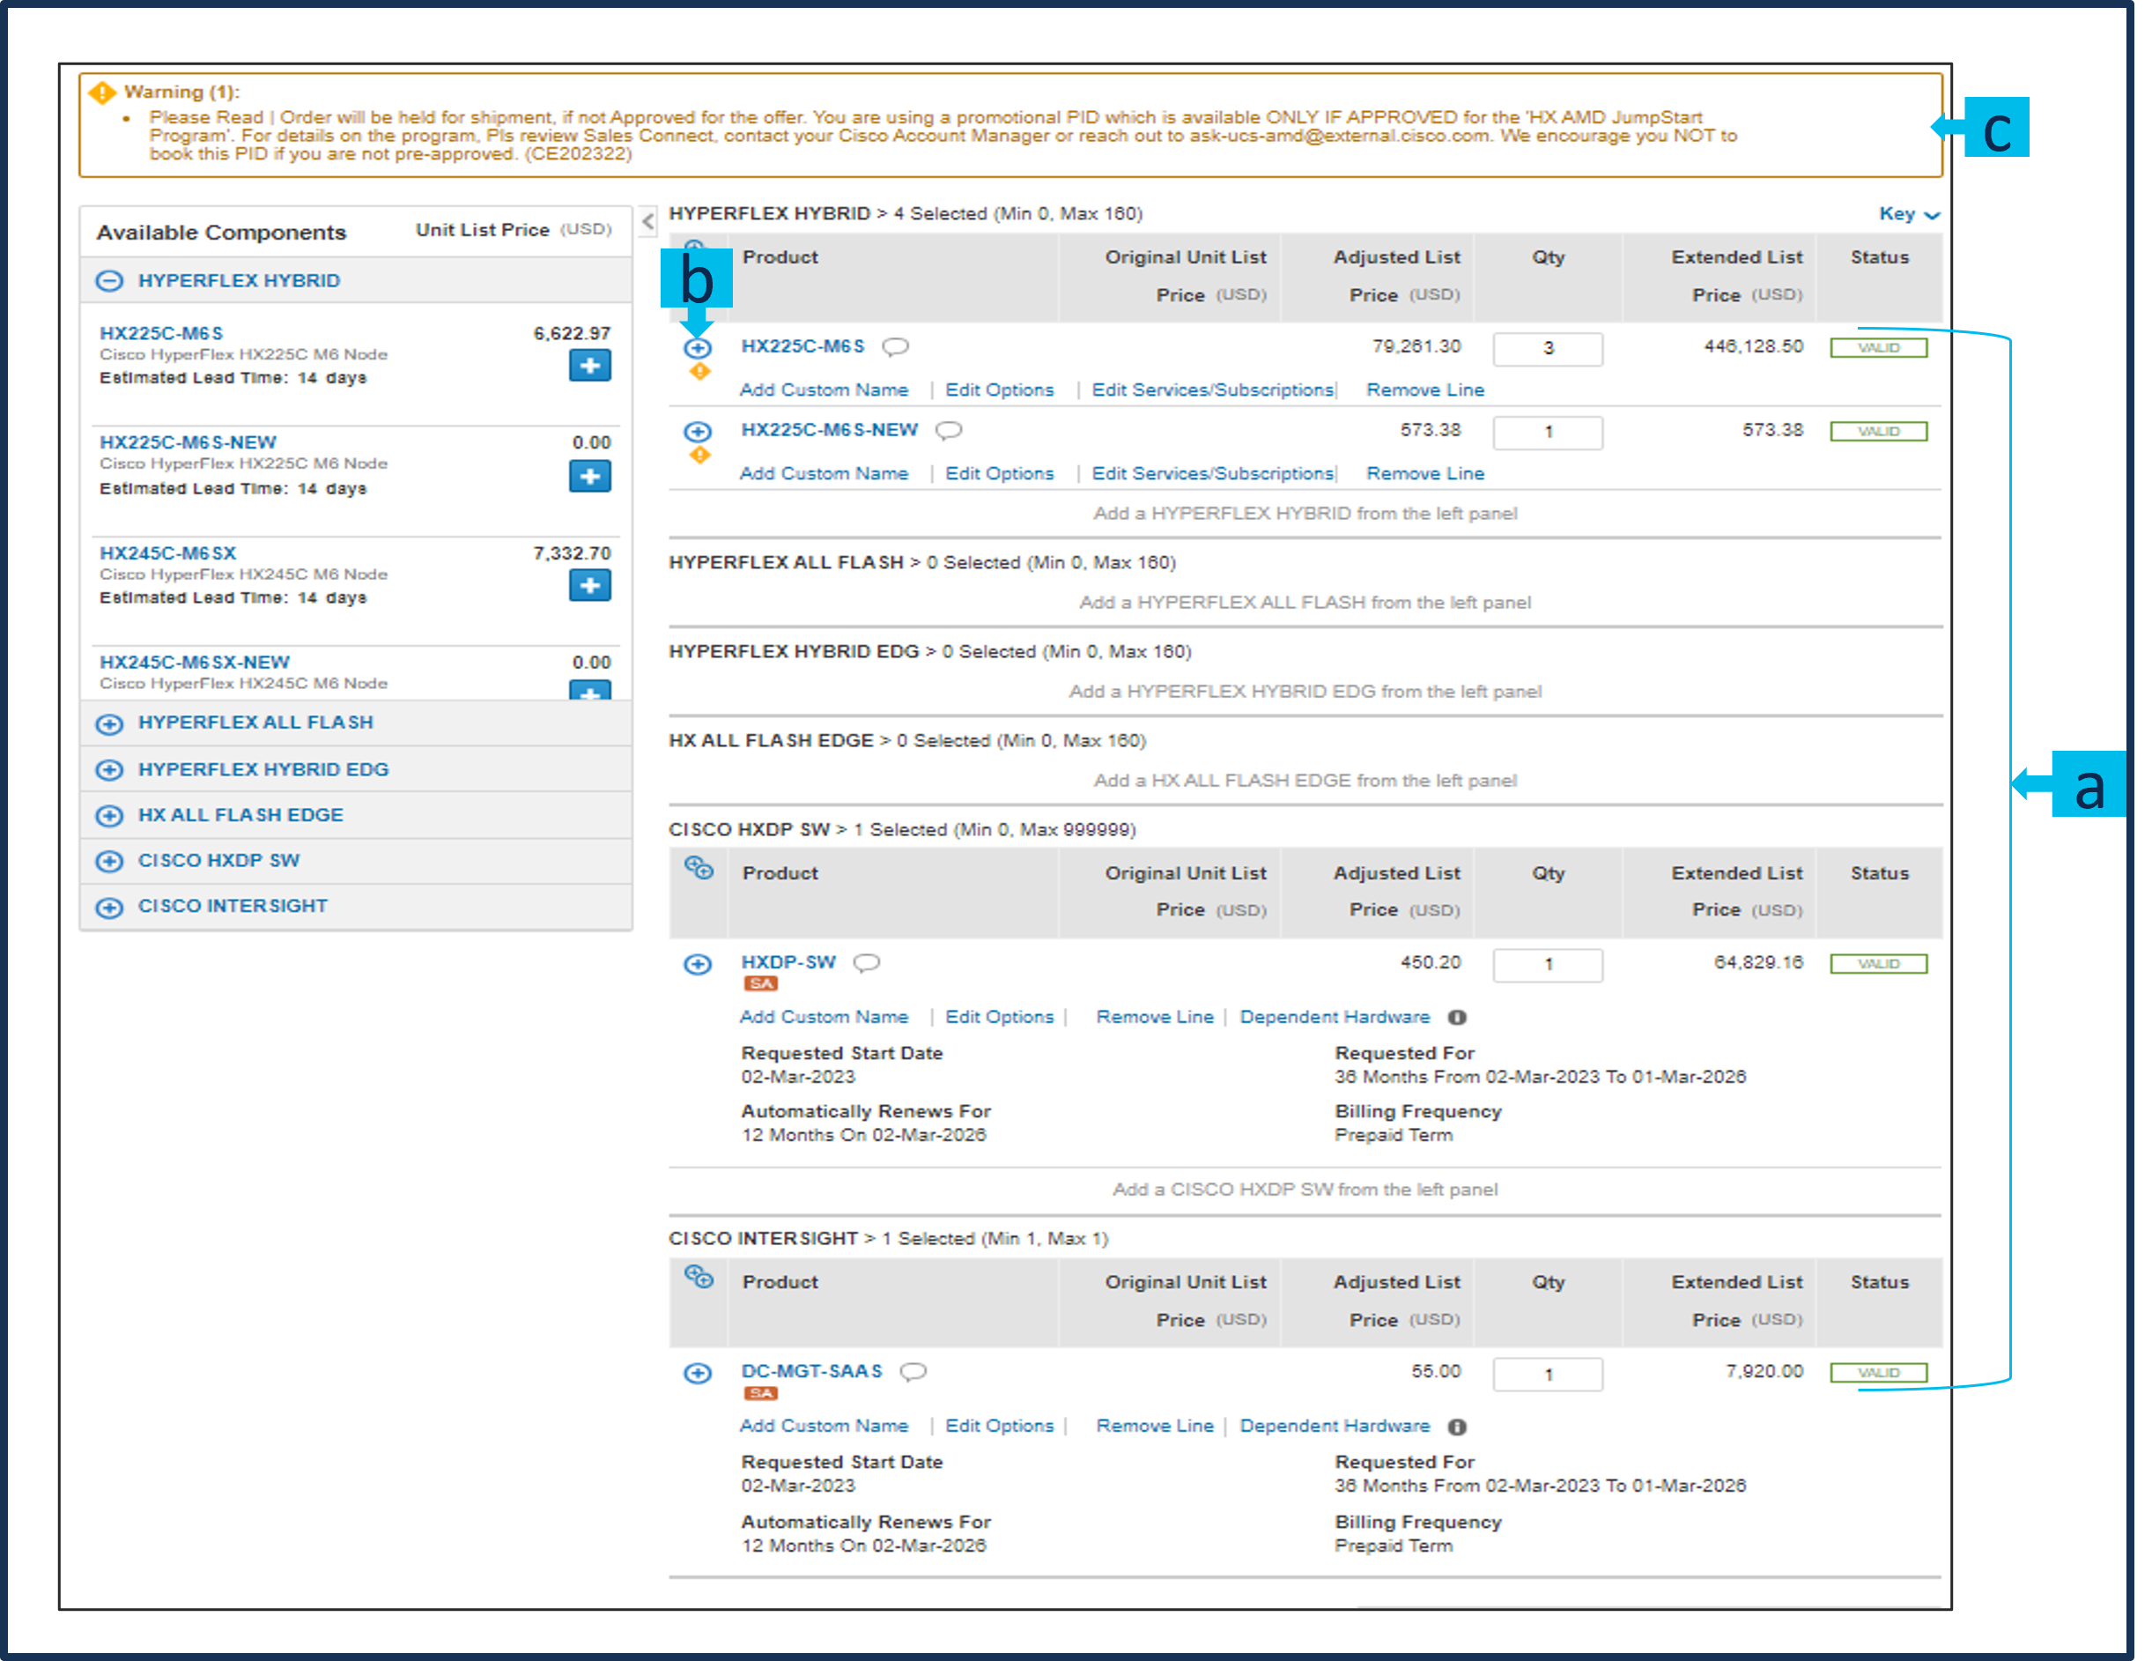Open comment bubble beside DC-MGT-SAAS
Screen dimensions: 2152x1661
pyautogui.click(x=913, y=1372)
